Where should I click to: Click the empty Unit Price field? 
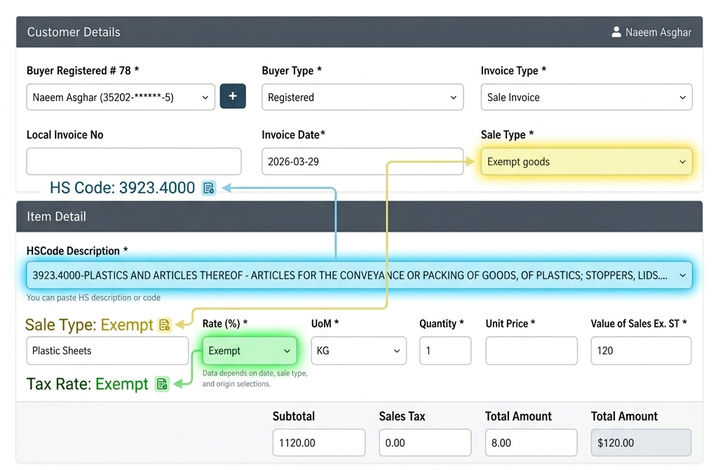click(x=531, y=351)
